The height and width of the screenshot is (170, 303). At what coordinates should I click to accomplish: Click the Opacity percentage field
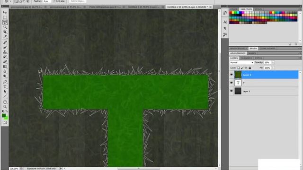(267, 62)
